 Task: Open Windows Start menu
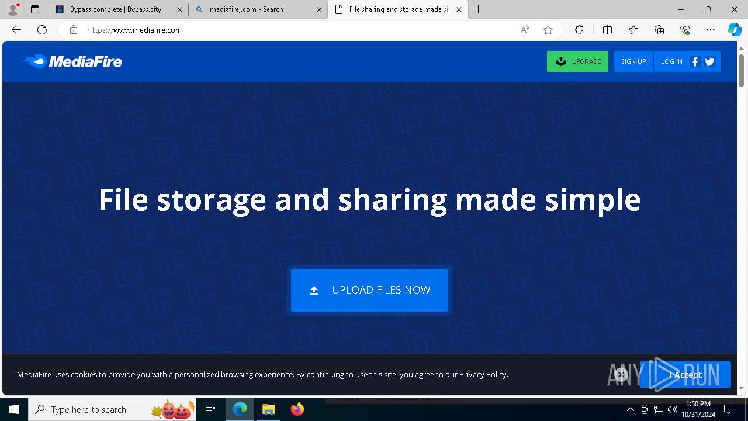point(14,409)
